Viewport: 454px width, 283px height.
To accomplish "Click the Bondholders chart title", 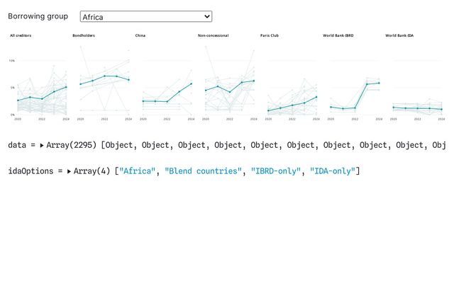I will click(x=84, y=35).
